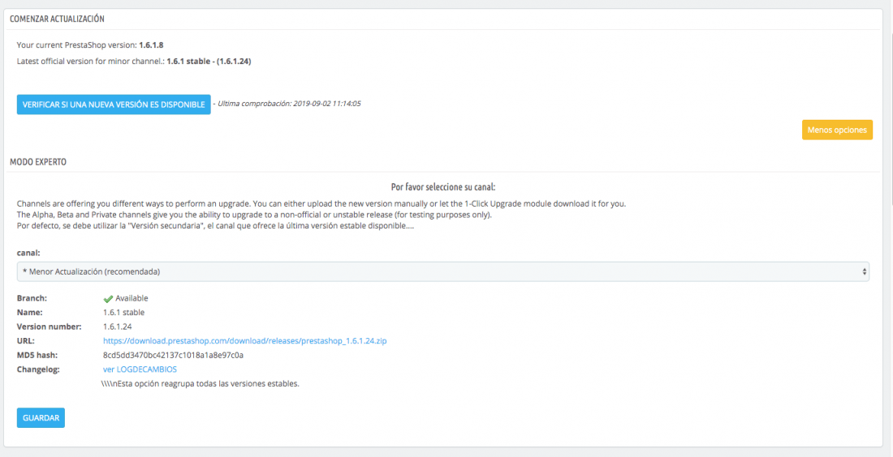Click the Available status text
The image size is (893, 457).
132,298
